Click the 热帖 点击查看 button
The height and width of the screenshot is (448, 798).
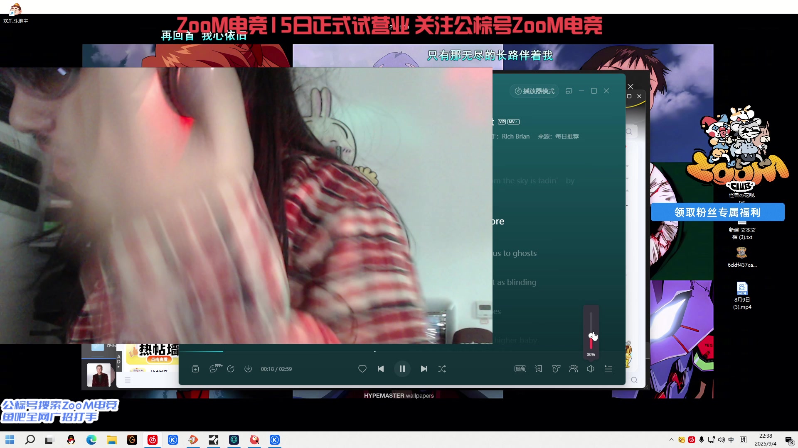[x=159, y=359]
